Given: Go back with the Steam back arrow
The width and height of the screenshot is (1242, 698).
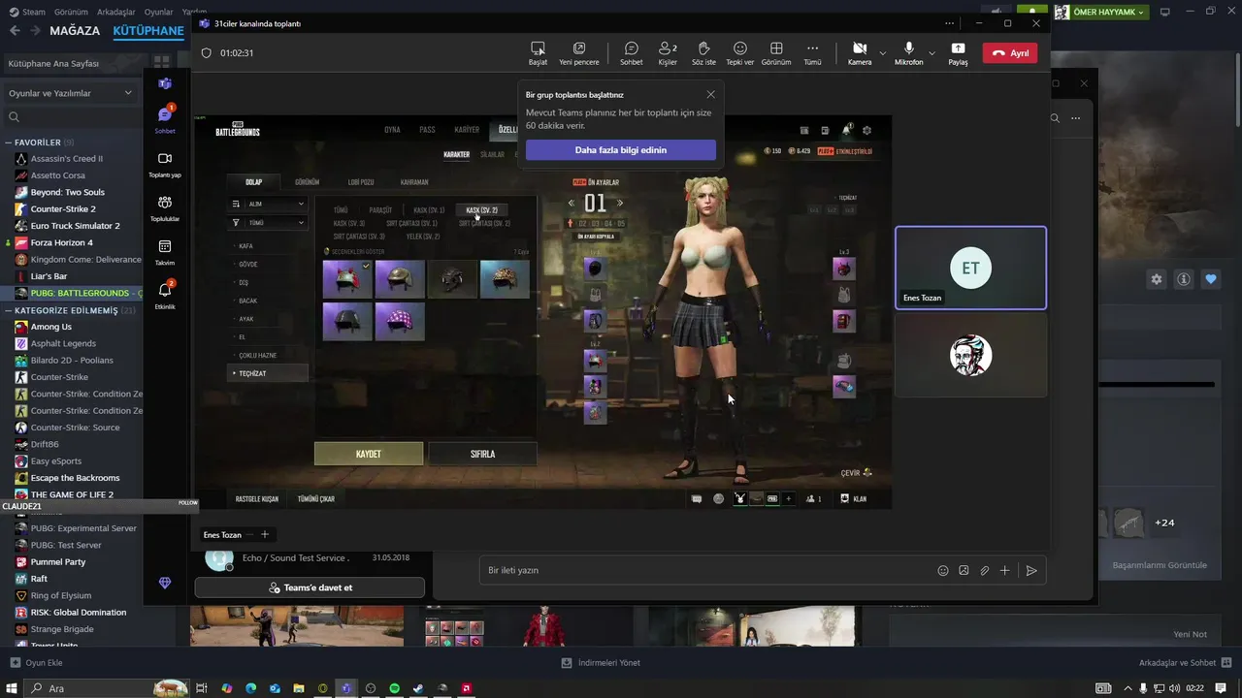Looking at the screenshot, I should 15,30.
